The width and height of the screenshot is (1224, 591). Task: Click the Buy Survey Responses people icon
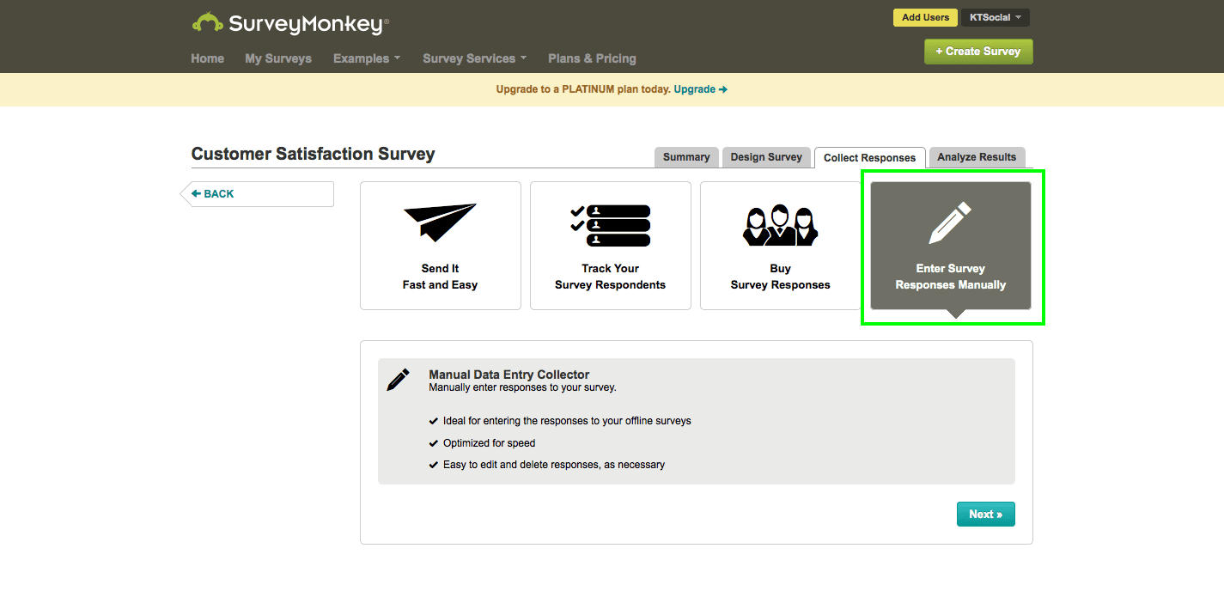[780, 224]
